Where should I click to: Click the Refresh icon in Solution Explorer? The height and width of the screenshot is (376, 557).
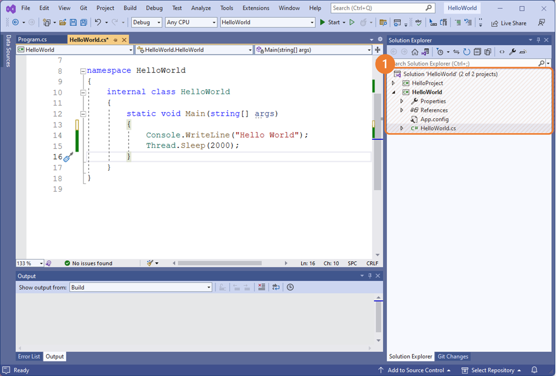[x=466, y=52]
